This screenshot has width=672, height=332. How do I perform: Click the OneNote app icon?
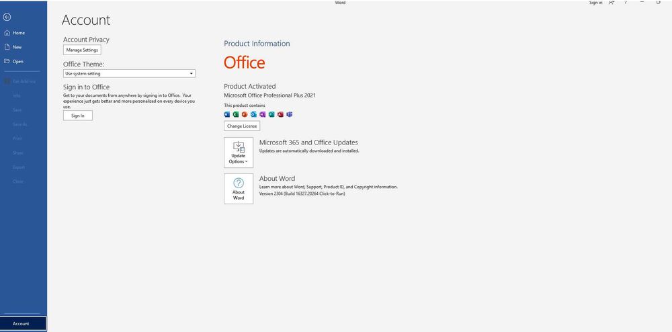tap(262, 114)
